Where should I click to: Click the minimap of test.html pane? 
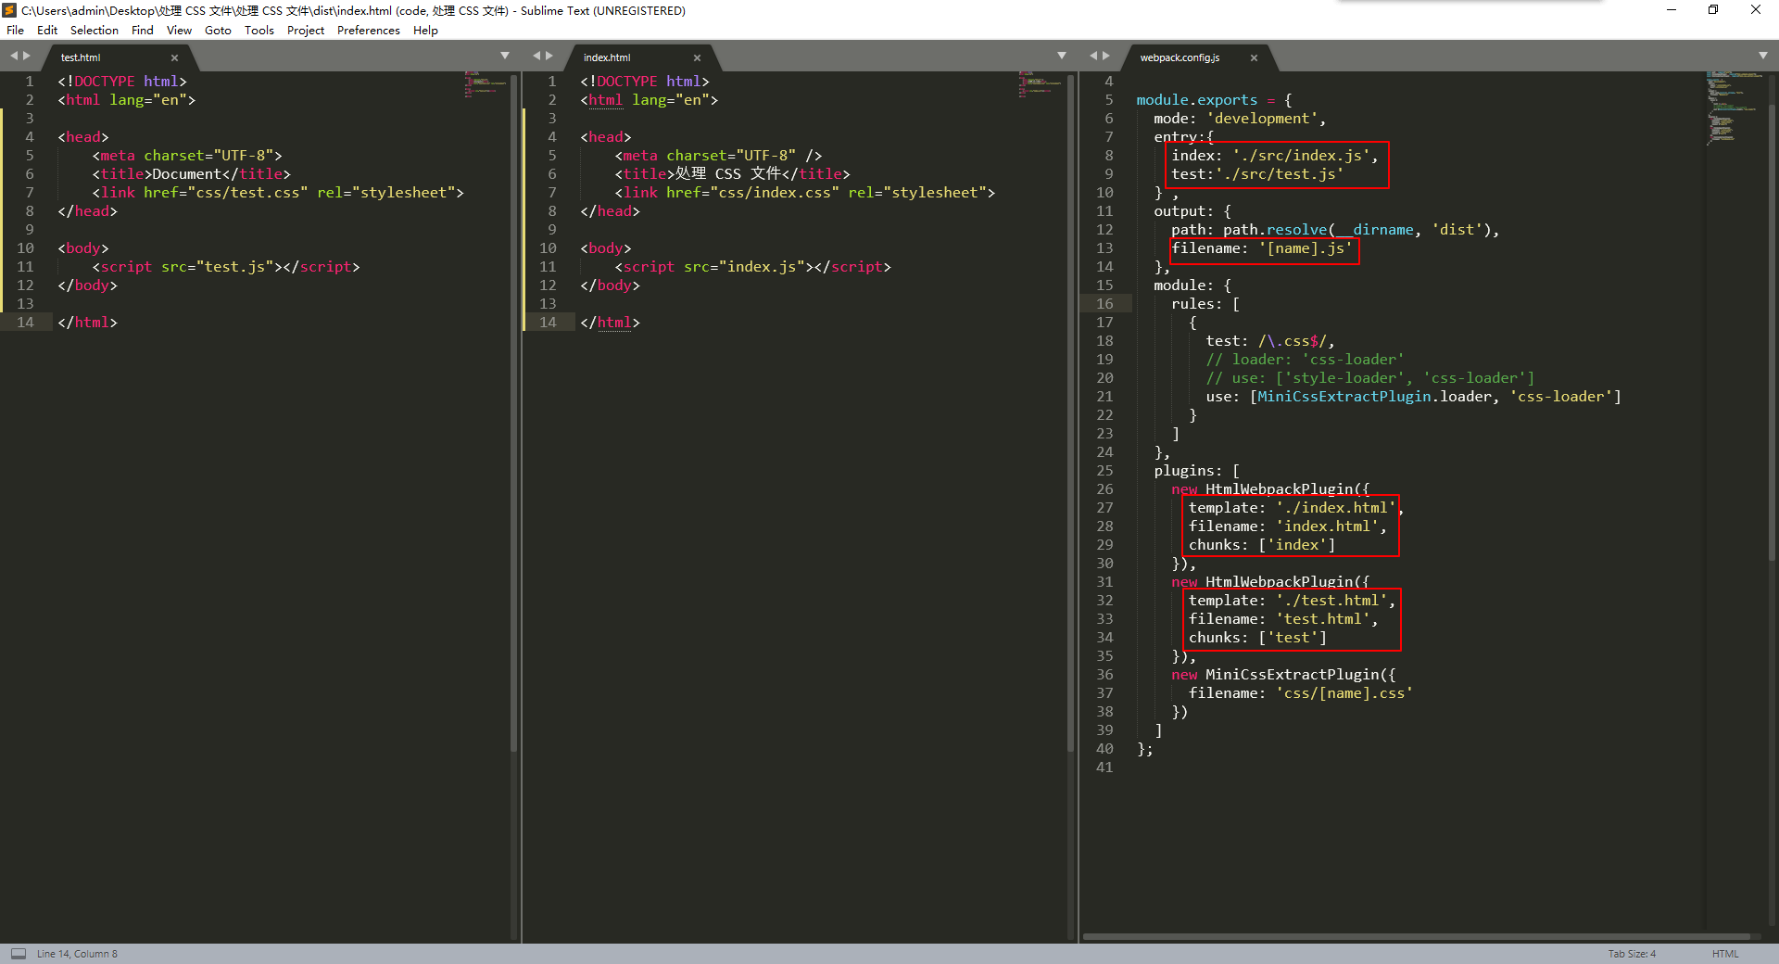486,84
